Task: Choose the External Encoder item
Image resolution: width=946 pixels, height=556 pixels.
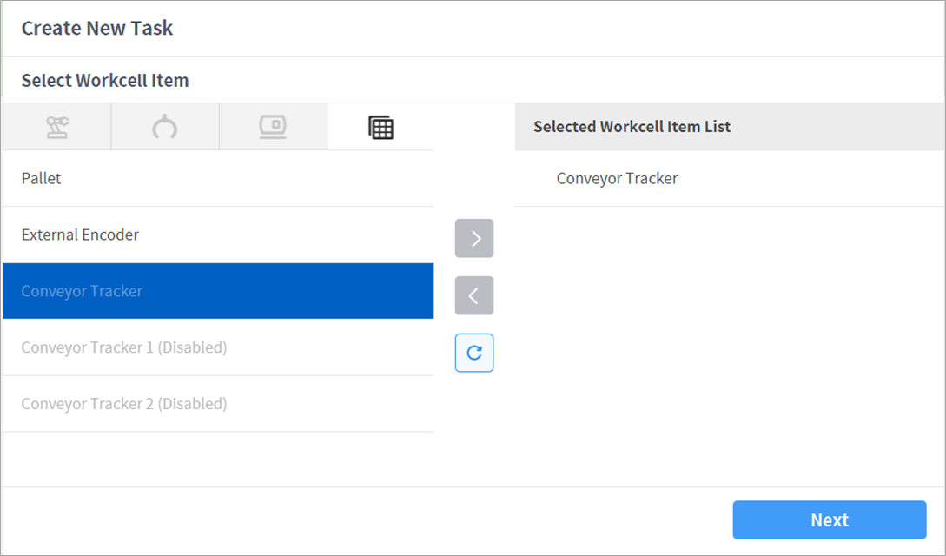Action: pyautogui.click(x=217, y=235)
